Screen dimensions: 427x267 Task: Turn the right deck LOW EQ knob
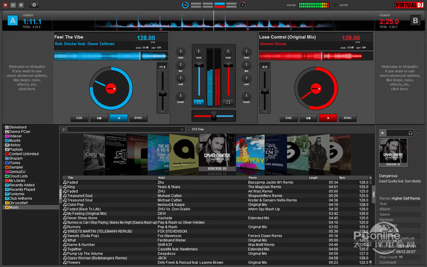click(246, 79)
